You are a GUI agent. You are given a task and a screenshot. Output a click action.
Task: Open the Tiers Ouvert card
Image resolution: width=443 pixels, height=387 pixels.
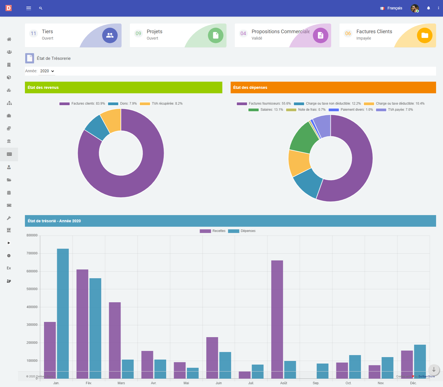pyautogui.click(x=73, y=35)
